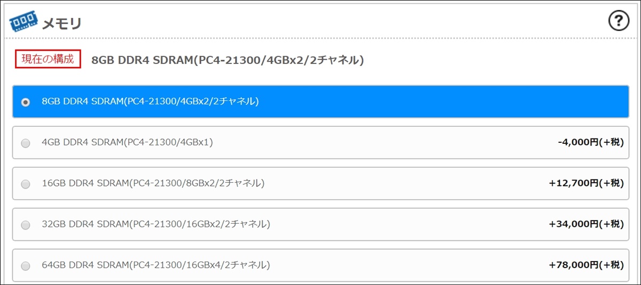The image size is (641, 285).
Task: Click the 64GB DDR4 SDRAM option label
Action: coord(156,265)
